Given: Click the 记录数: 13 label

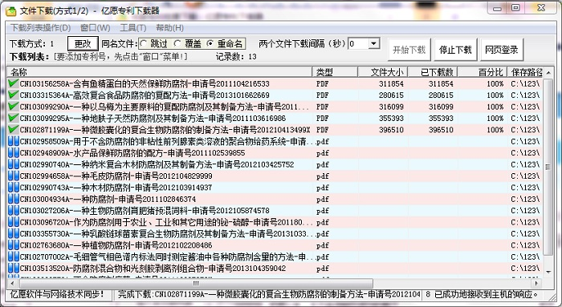Looking at the screenshot, I should [x=236, y=57].
